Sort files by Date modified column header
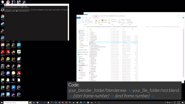 (x=113, y=29)
